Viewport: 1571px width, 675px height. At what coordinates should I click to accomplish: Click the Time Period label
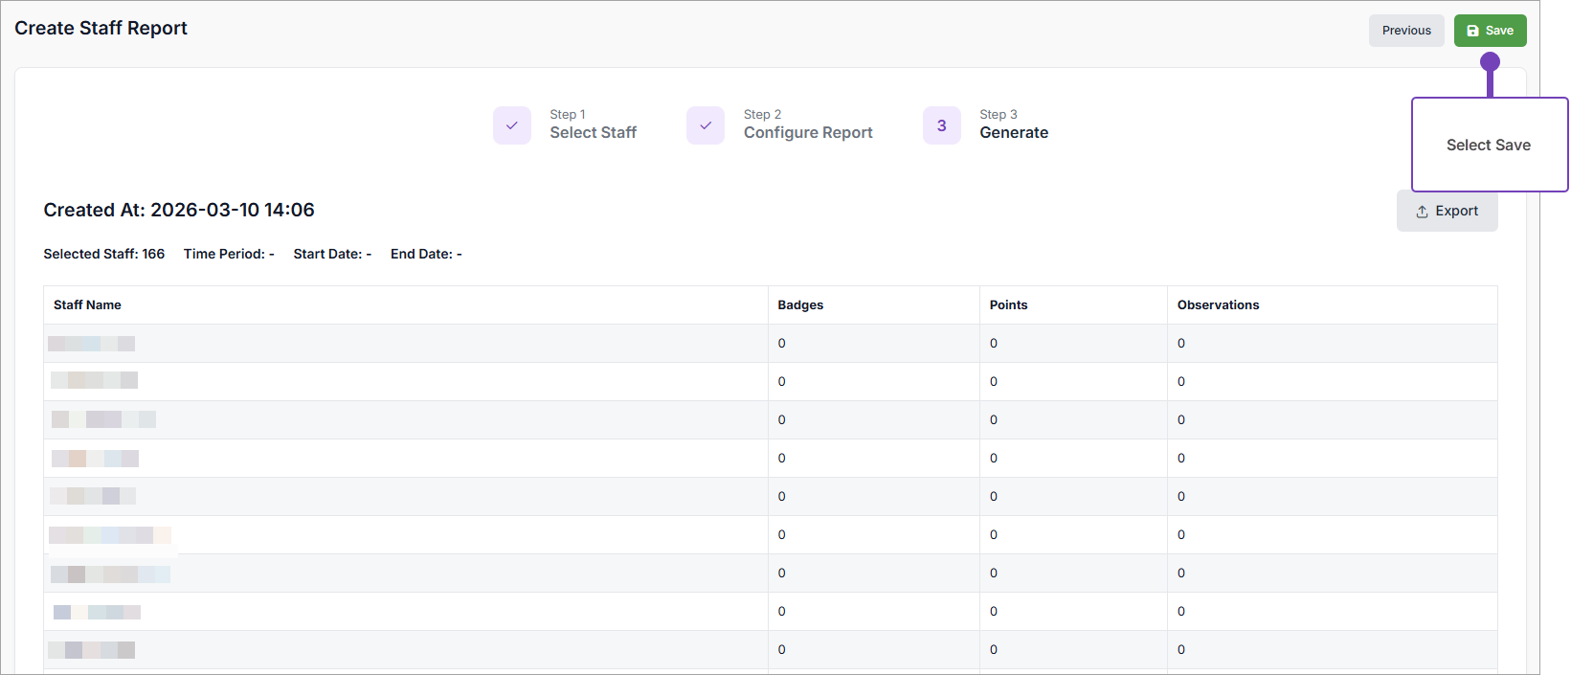point(229,254)
